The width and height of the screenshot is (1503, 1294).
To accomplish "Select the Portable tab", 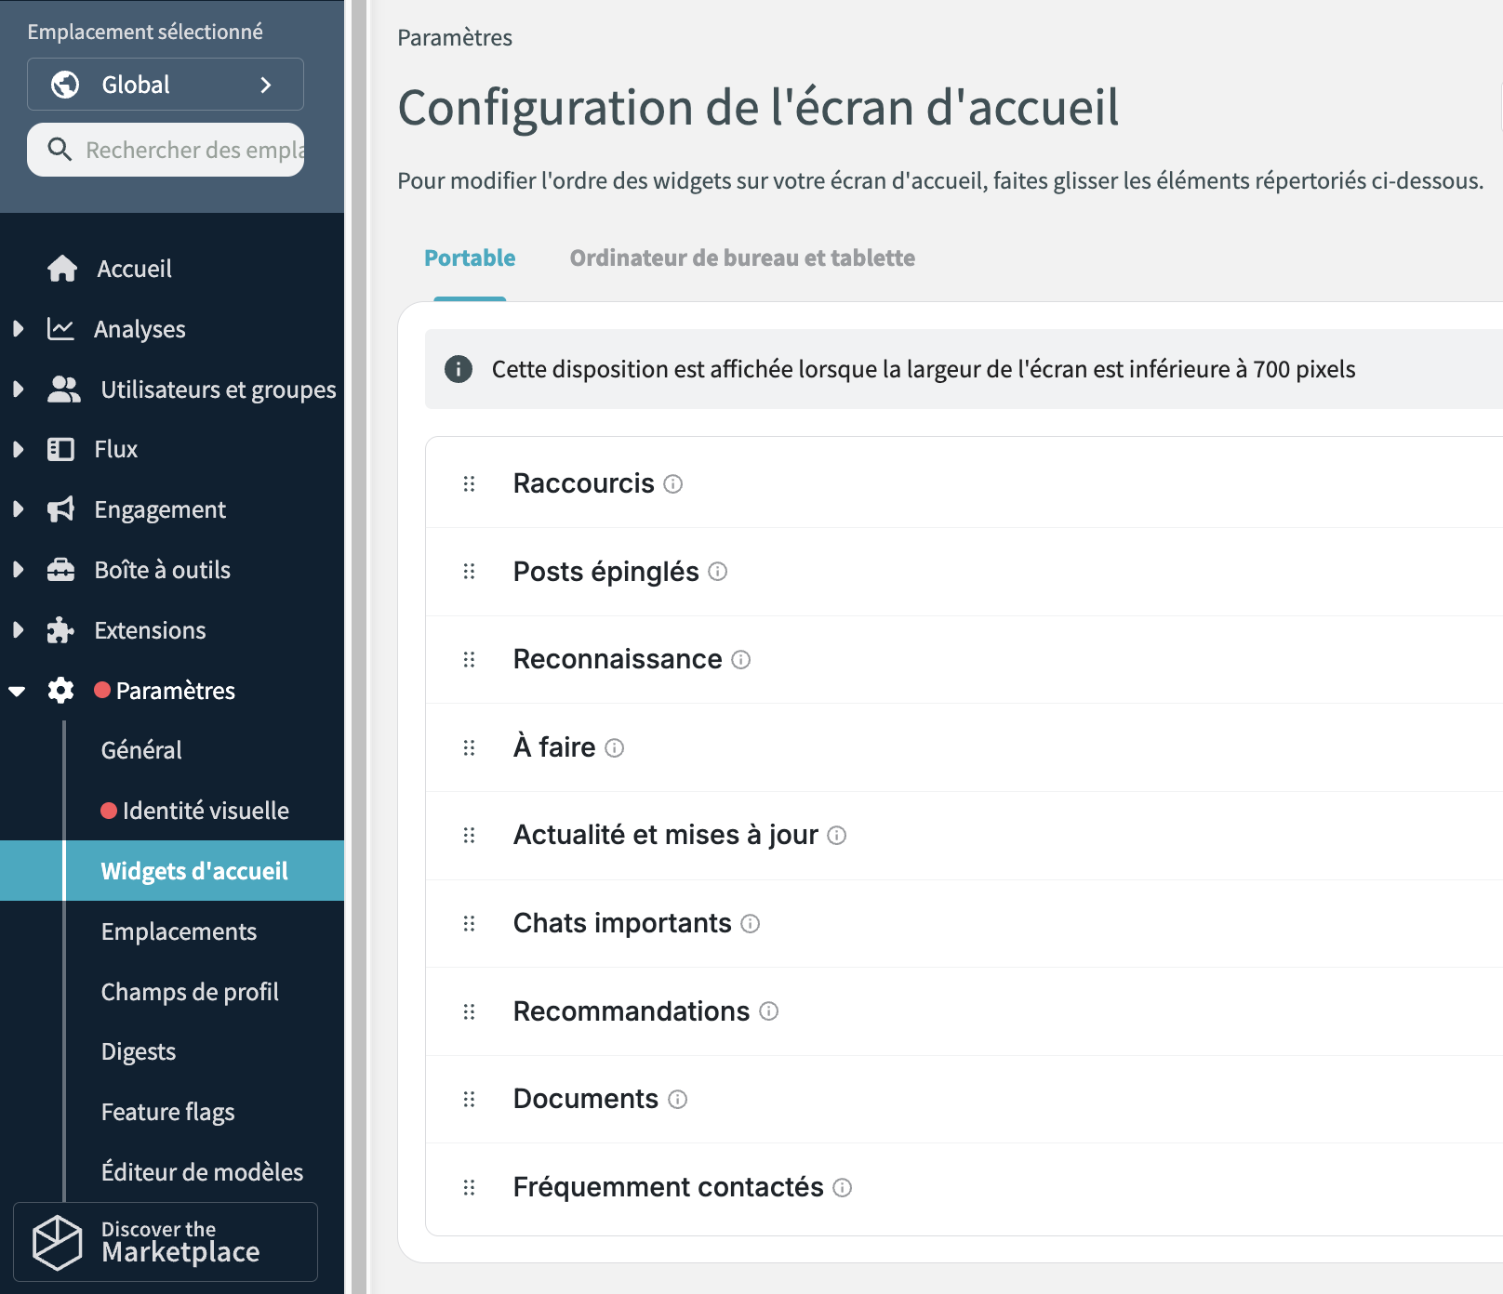I will [470, 258].
